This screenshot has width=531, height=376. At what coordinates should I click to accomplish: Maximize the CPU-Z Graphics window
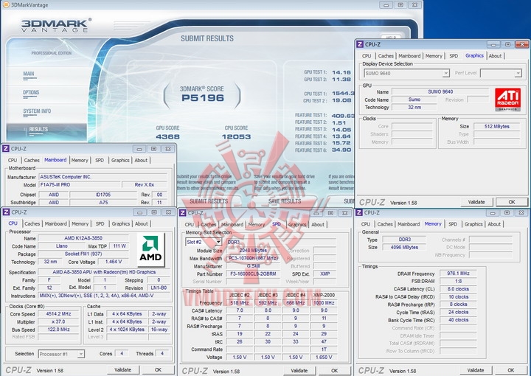(x=507, y=44)
